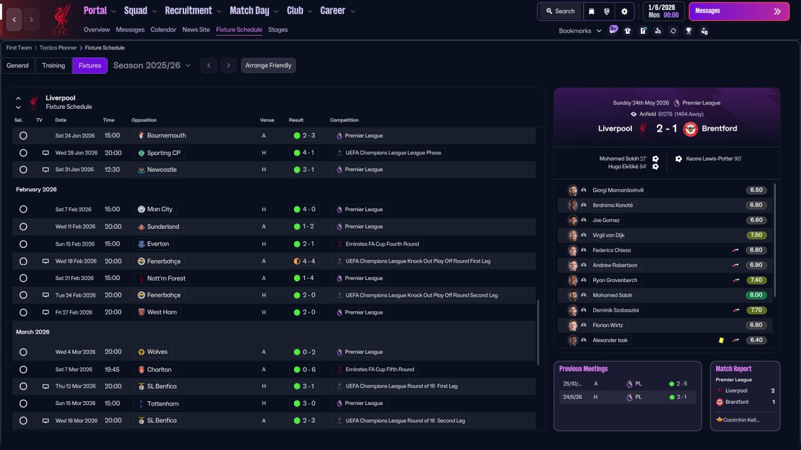This screenshot has width=801, height=450.
Task: Switch to the General tab
Action: [18, 66]
